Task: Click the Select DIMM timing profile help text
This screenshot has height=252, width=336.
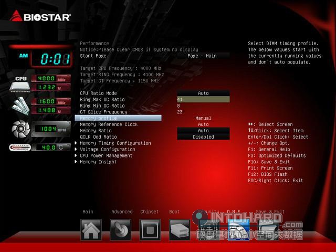Action: tap(285, 52)
